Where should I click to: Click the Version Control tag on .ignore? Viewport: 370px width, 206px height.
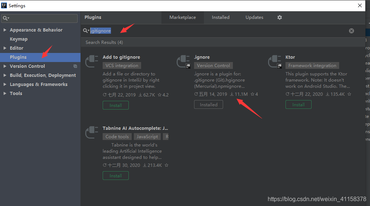(x=213, y=66)
